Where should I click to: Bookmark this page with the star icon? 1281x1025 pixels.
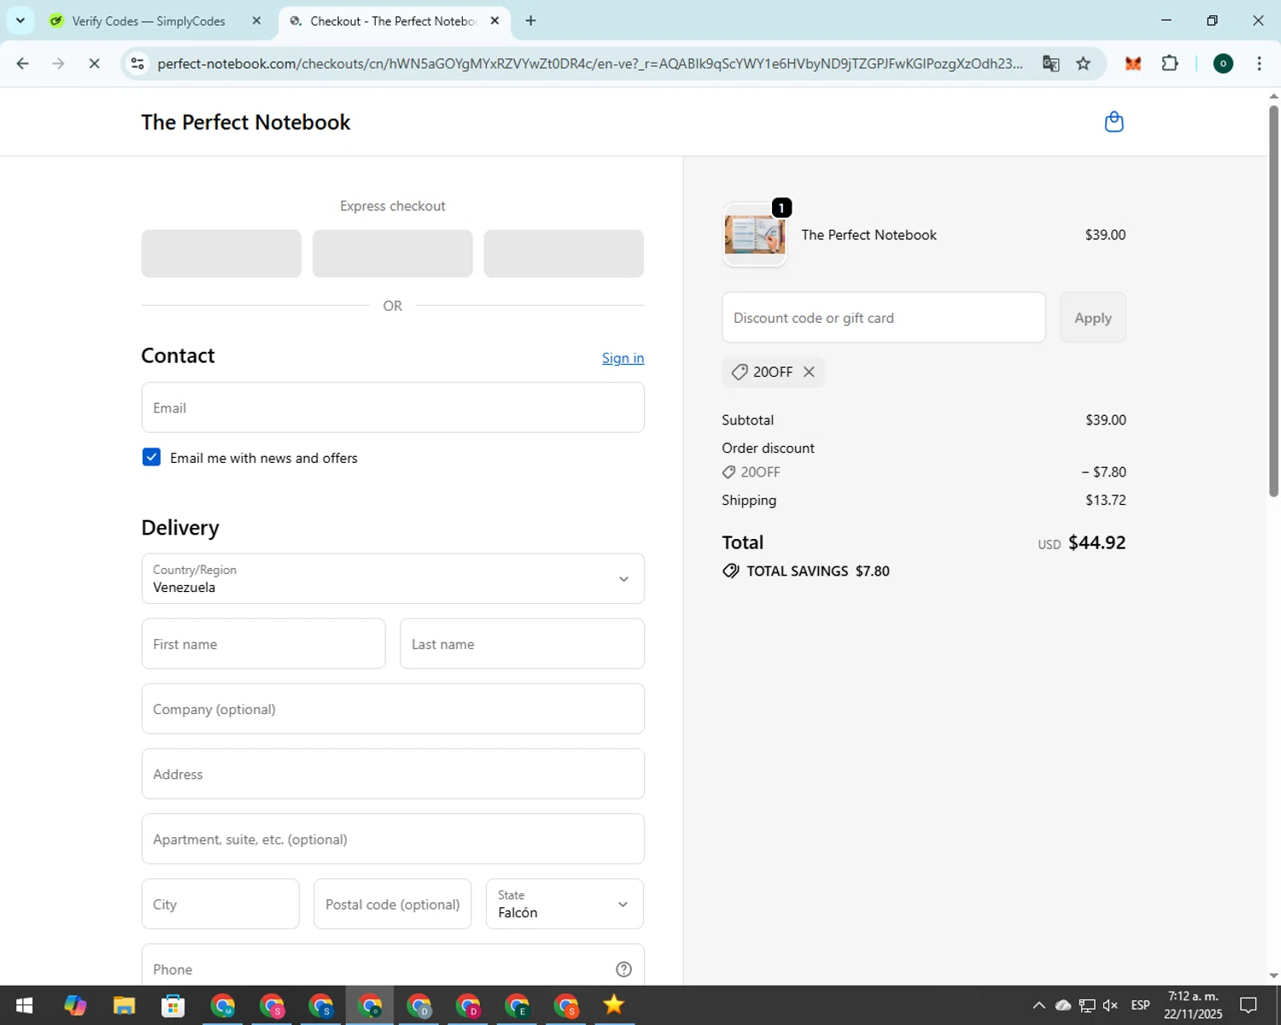1083,63
